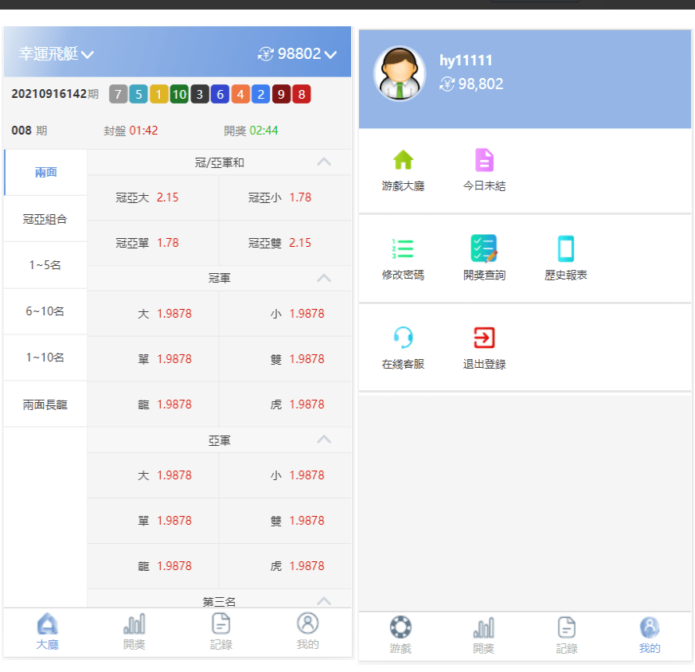Collapse the 冠軍 section

tap(324, 278)
